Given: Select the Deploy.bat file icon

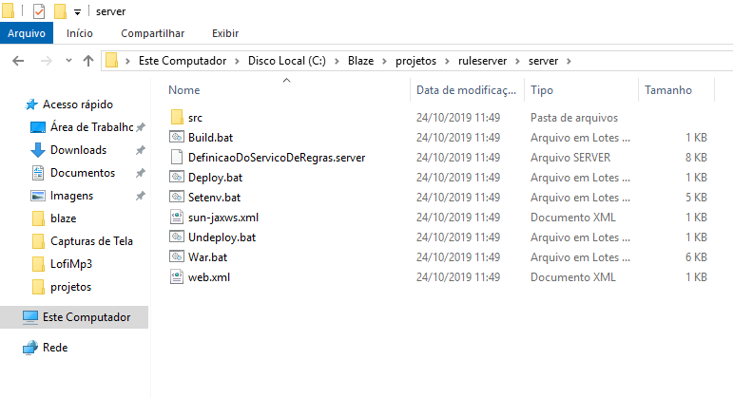Looking at the screenshot, I should (x=177, y=177).
